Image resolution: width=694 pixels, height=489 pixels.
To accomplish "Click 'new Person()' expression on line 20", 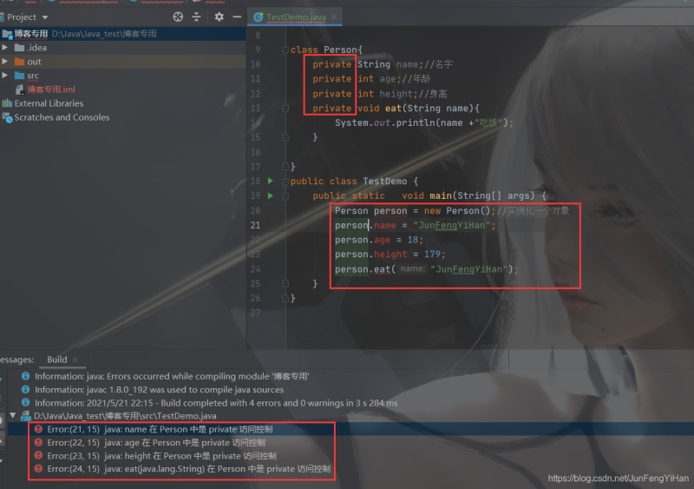I will coord(457,210).
